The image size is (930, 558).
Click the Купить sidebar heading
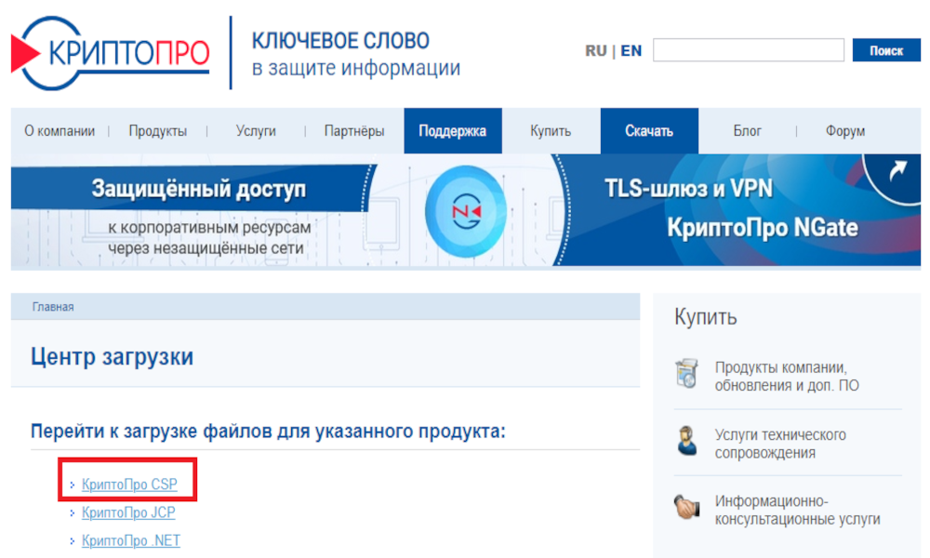(x=705, y=317)
